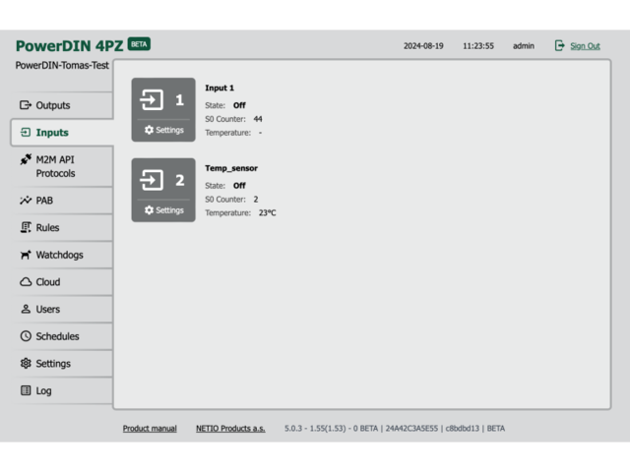Click the Sign Out arrow icon
Screen dimensions: 630x472
[560, 45]
